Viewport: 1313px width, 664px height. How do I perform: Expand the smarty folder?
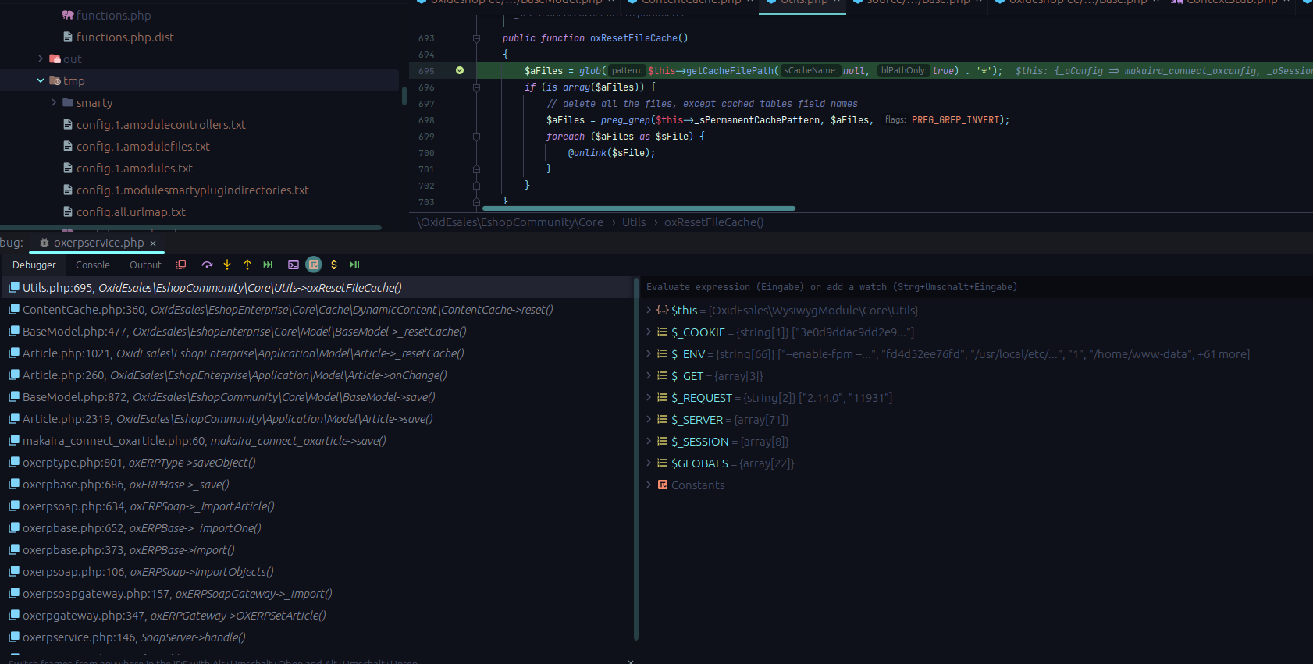(54, 103)
